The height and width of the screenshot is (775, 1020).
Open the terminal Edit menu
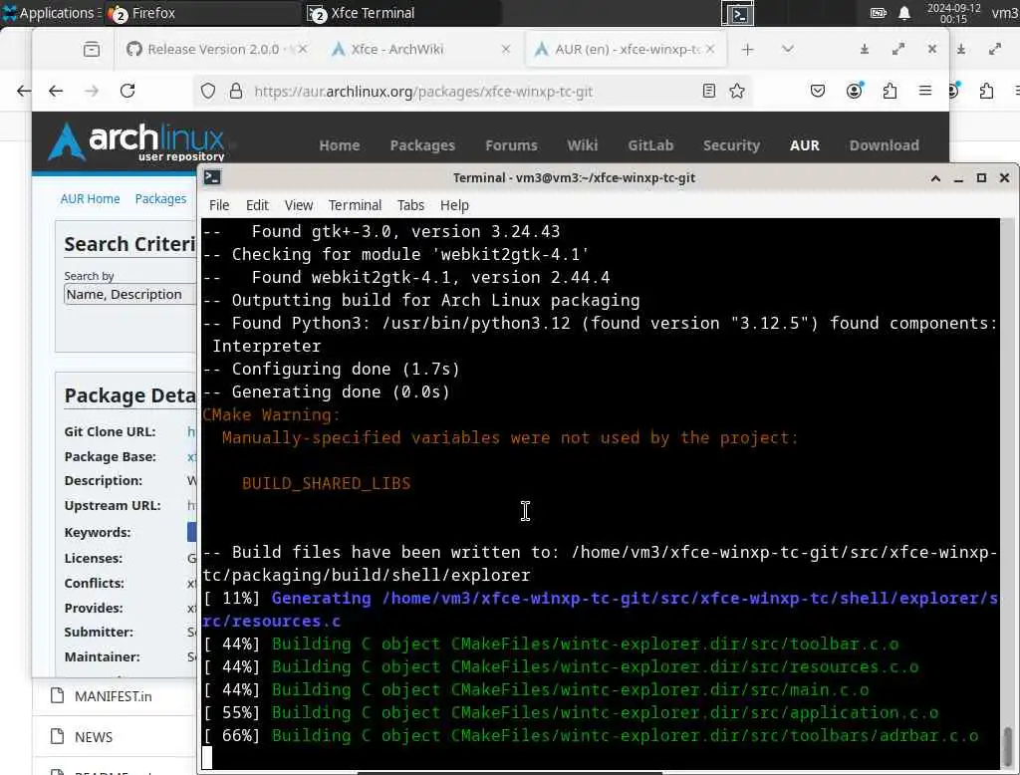tap(257, 205)
